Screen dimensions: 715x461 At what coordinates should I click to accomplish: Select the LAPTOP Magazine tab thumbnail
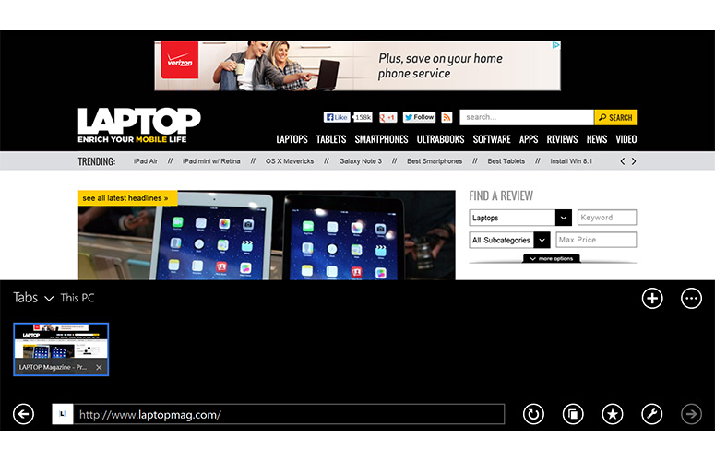[61, 349]
